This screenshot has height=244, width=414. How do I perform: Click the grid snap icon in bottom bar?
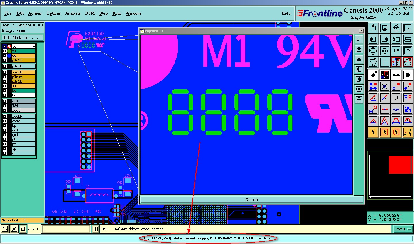(x=23, y=229)
